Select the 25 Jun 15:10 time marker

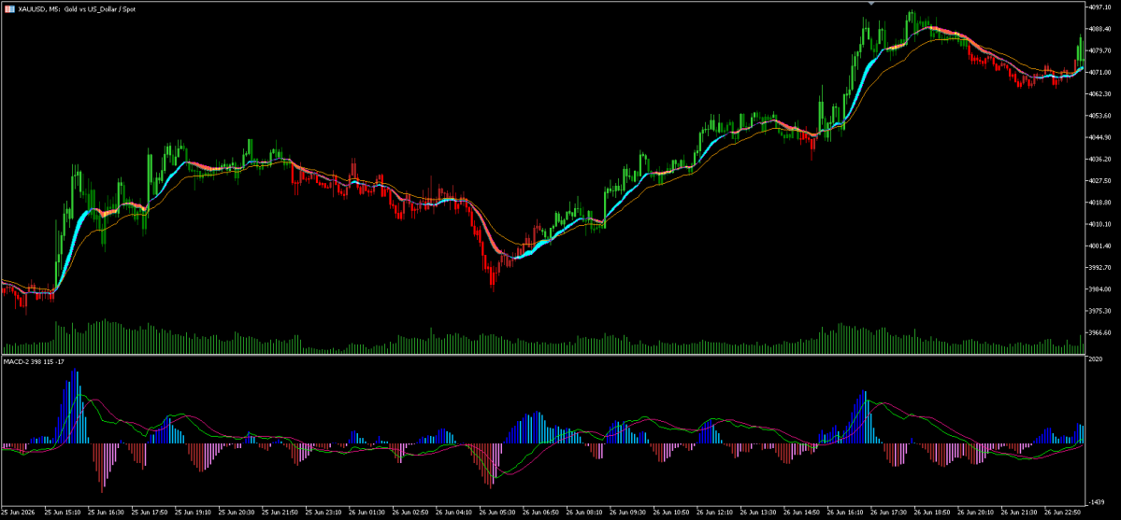61,513
